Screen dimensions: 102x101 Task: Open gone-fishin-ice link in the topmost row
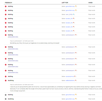click(70, 6)
